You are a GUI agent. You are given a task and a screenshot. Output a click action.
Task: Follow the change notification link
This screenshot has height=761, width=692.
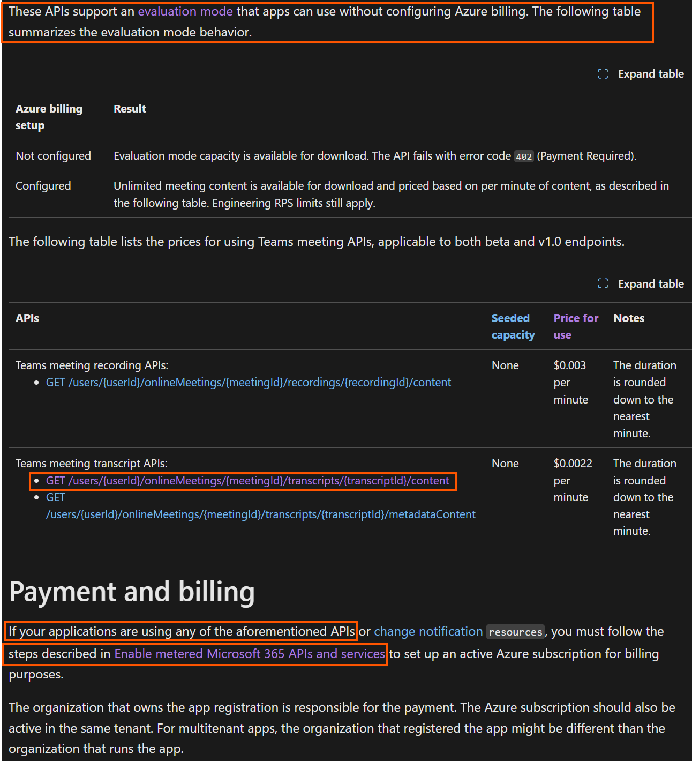(x=428, y=631)
